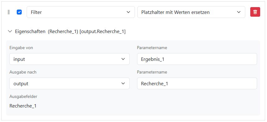Click the Eigenschaften section heading text
The height and width of the screenshot is (122, 267).
point(30,32)
